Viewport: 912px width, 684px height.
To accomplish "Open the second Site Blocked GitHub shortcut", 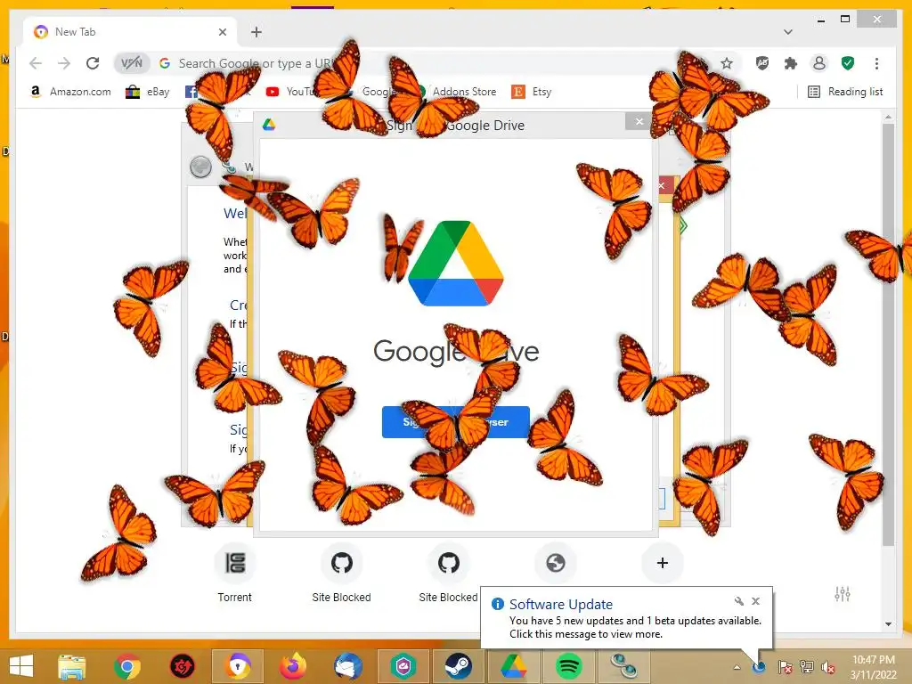I will pyautogui.click(x=449, y=574).
